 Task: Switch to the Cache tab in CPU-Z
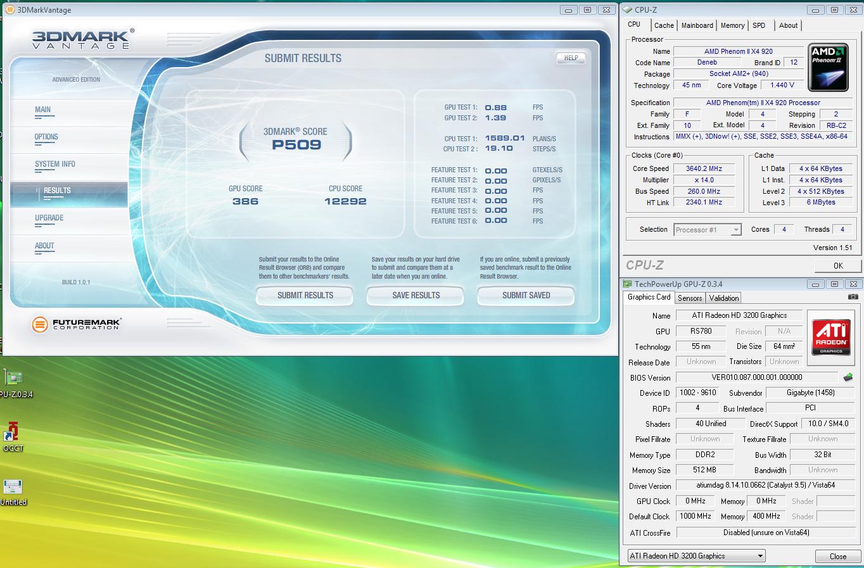pyautogui.click(x=664, y=25)
